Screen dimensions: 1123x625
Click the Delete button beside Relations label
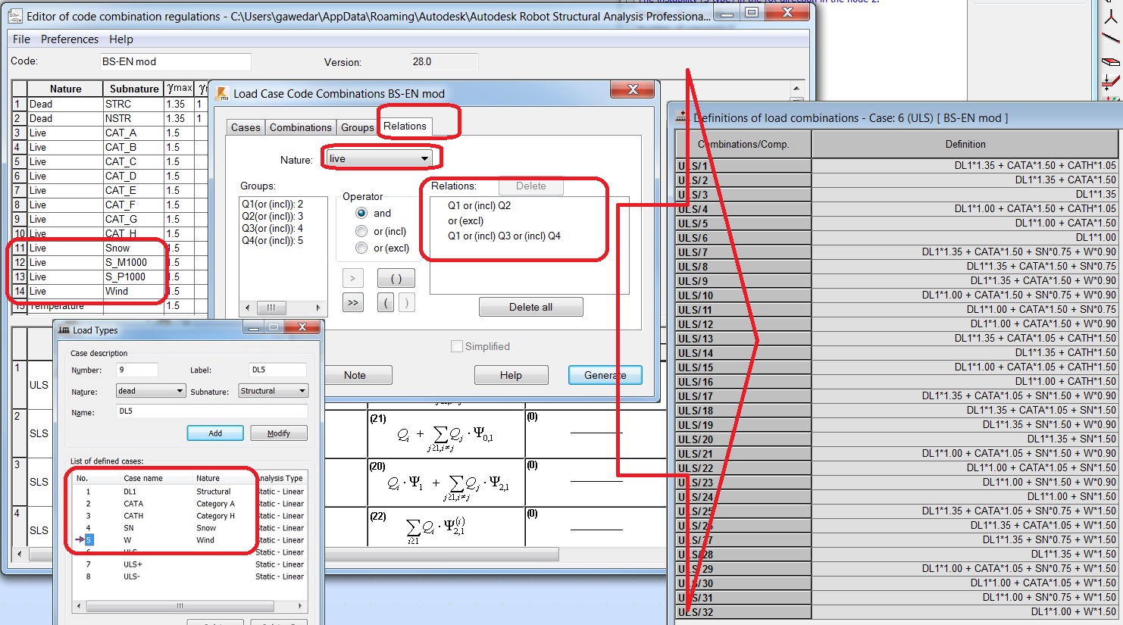coord(530,186)
